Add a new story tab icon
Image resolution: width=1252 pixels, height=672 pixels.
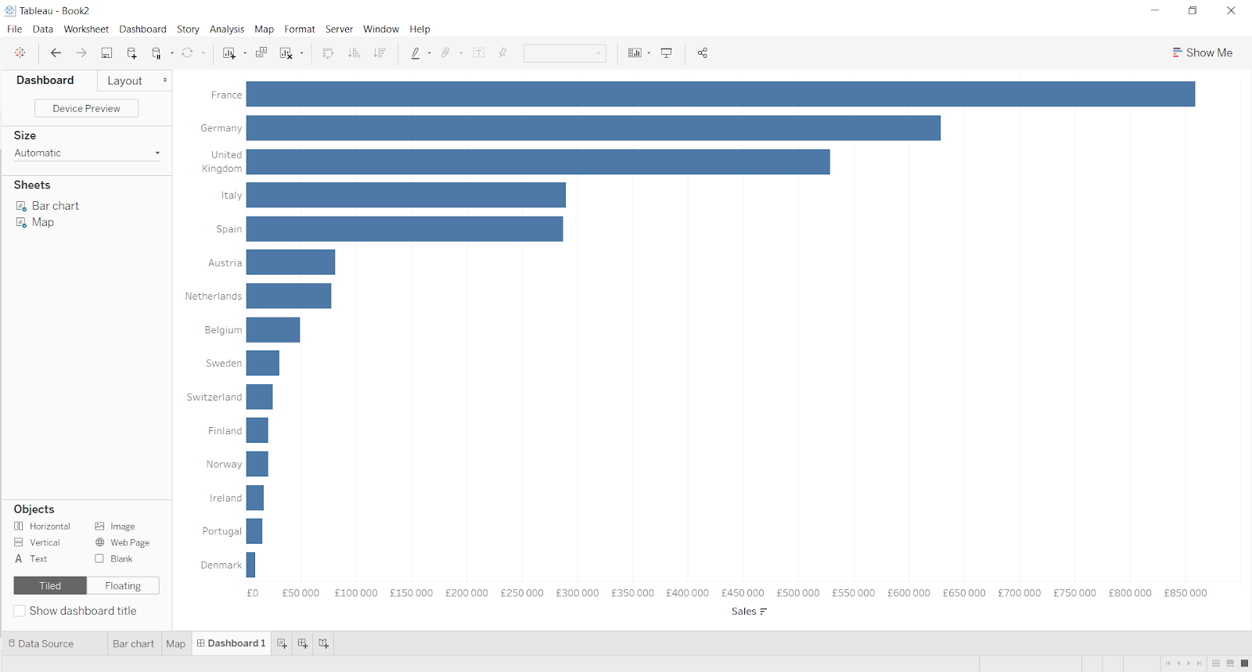click(323, 644)
